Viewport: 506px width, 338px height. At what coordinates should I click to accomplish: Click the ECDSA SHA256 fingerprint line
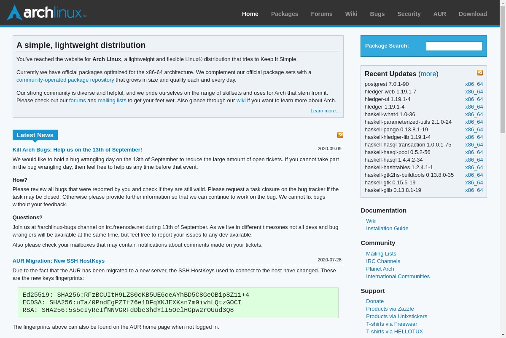(132, 303)
